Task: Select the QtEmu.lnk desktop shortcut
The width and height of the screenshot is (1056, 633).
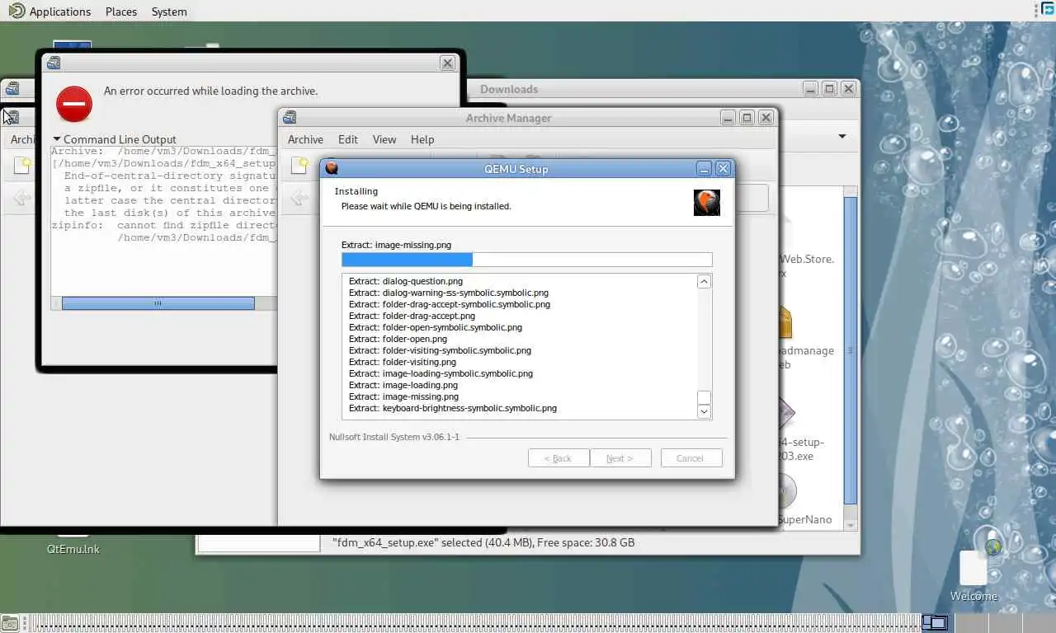Action: [73, 549]
